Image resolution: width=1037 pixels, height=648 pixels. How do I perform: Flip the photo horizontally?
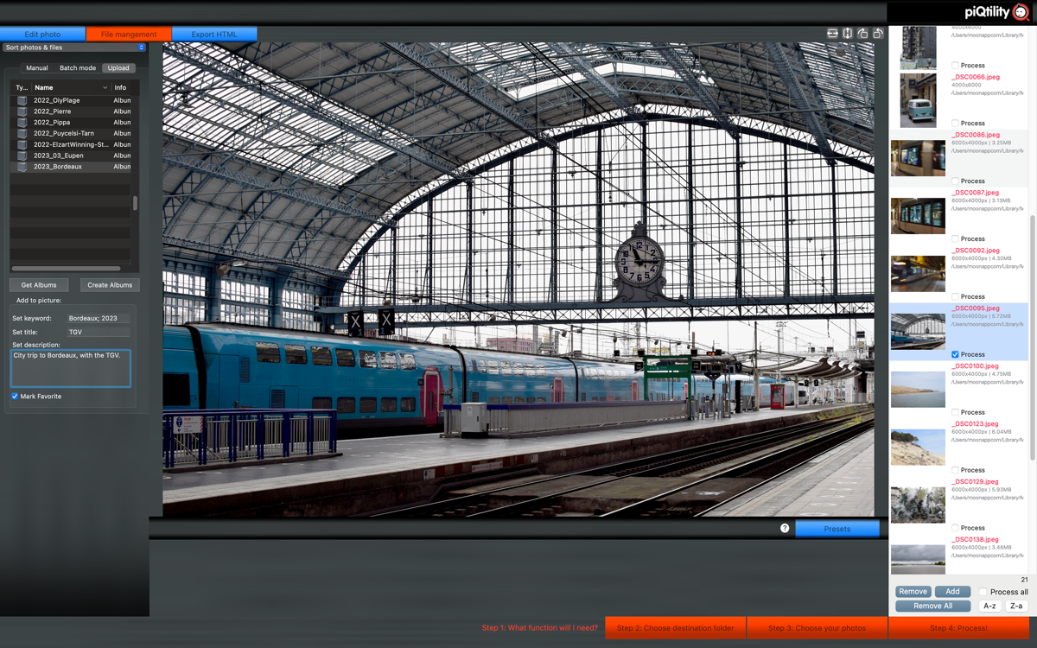point(832,34)
